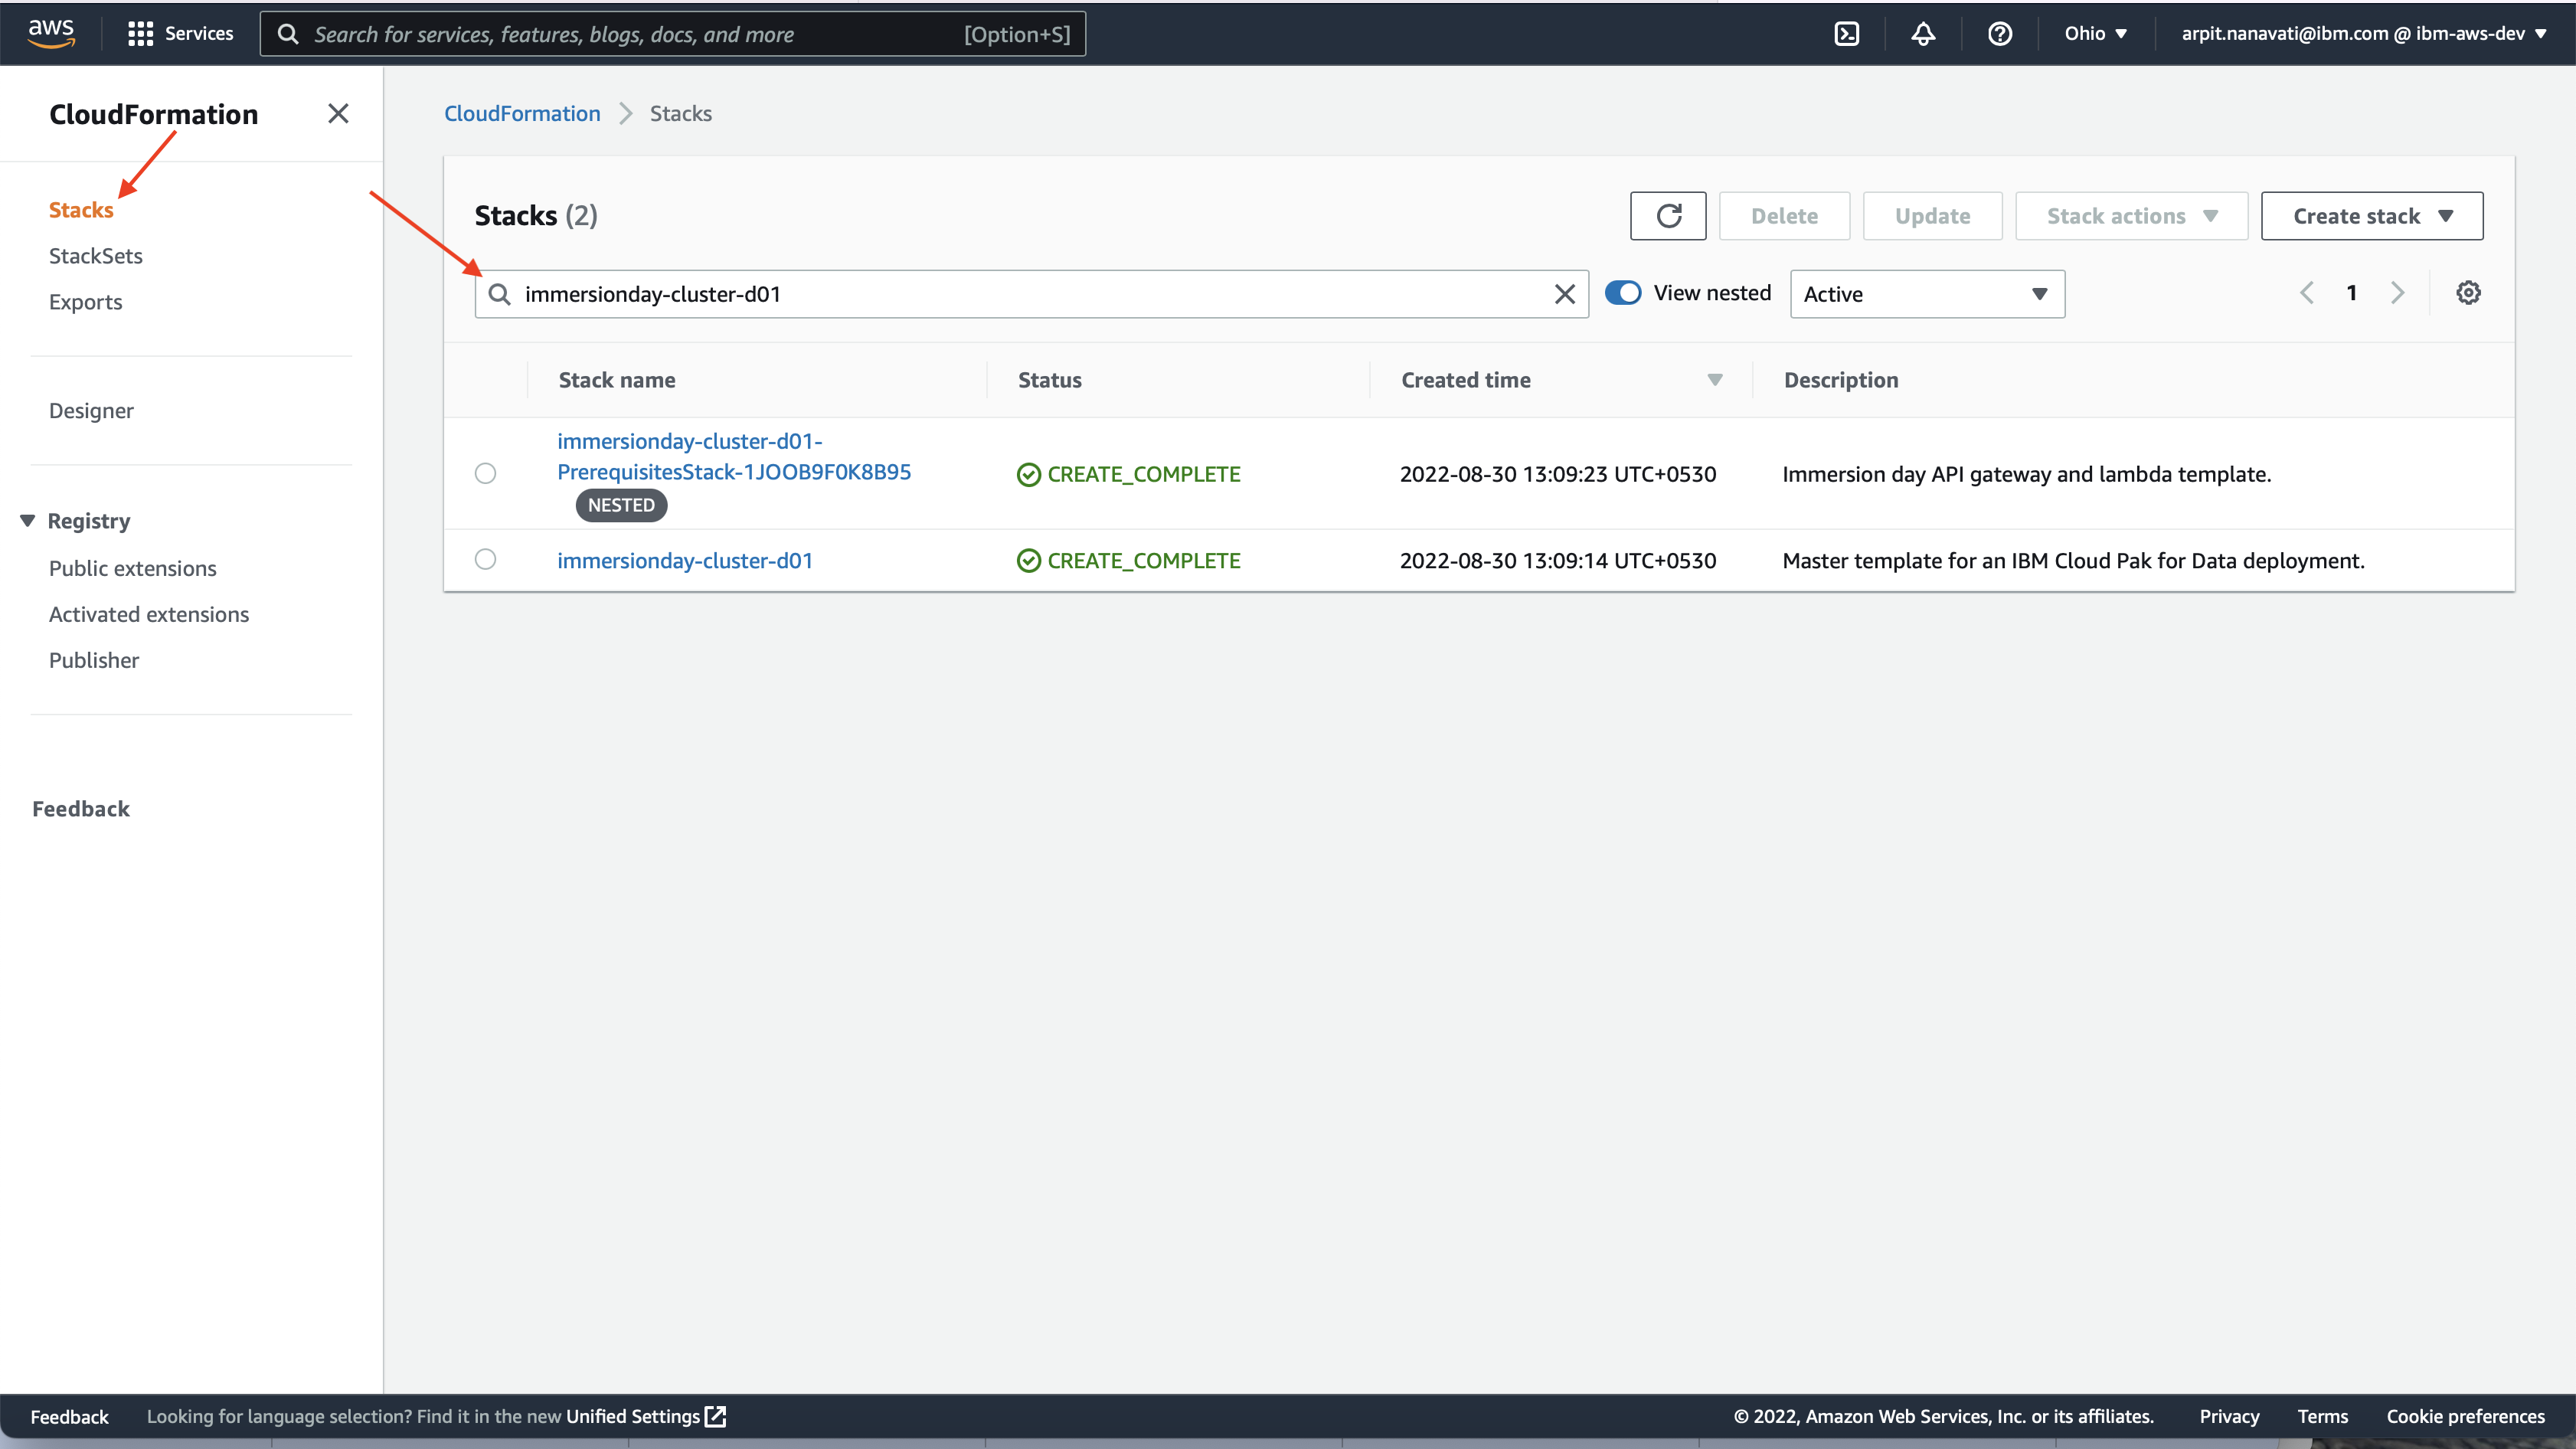This screenshot has height=1449, width=2576.
Task: Open the Privacy footer link
Action: point(2229,1416)
